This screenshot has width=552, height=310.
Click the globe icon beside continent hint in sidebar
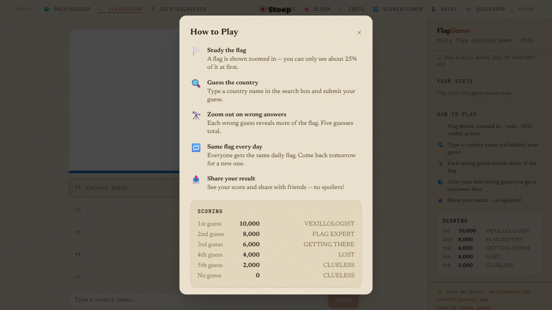[x=440, y=182]
